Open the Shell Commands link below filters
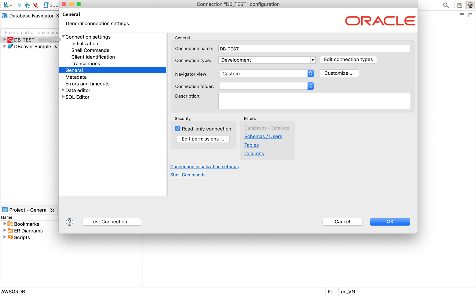Screen dimensions: 476x297 [188, 175]
